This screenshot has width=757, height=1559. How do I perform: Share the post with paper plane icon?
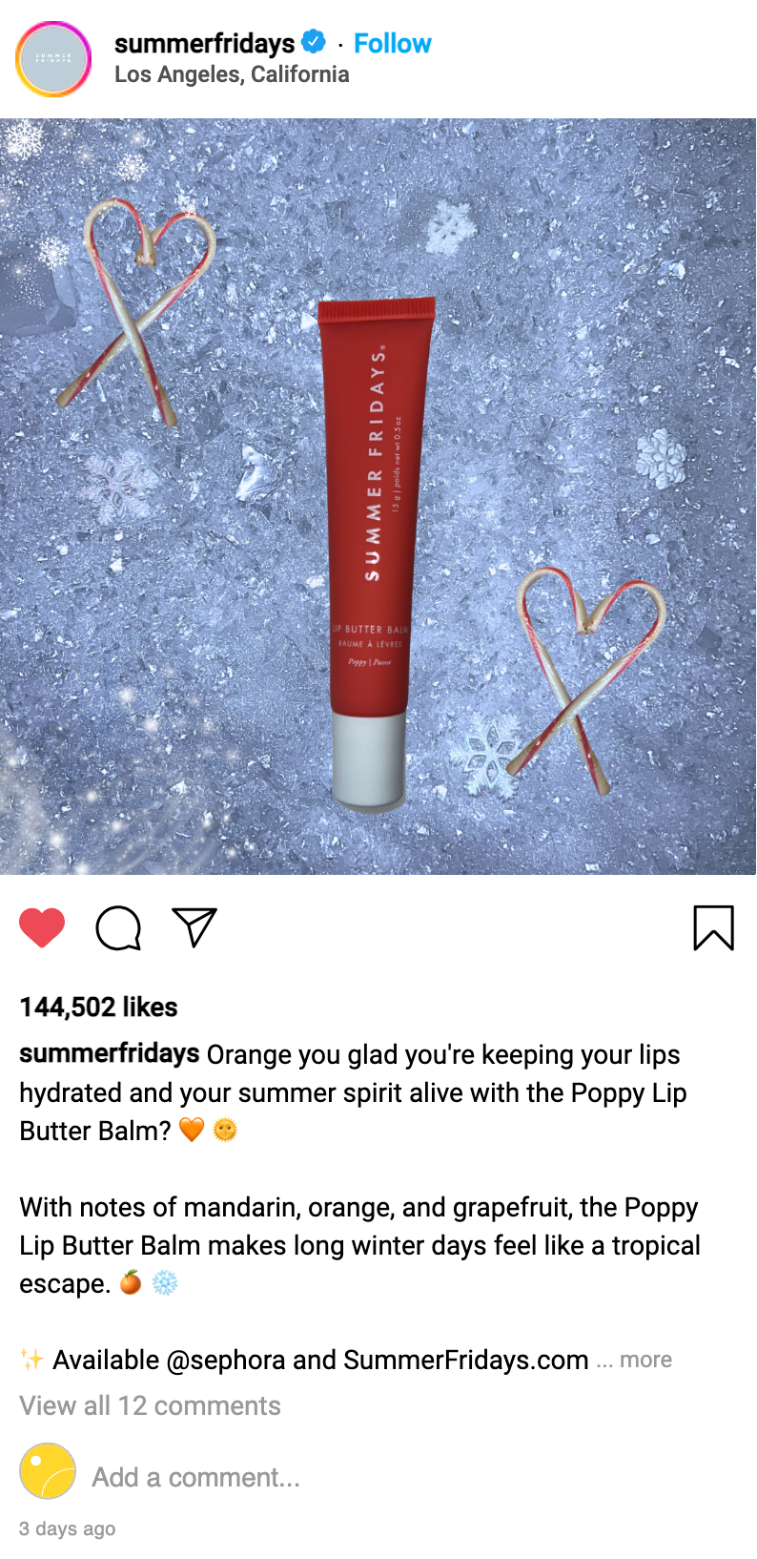[194, 926]
